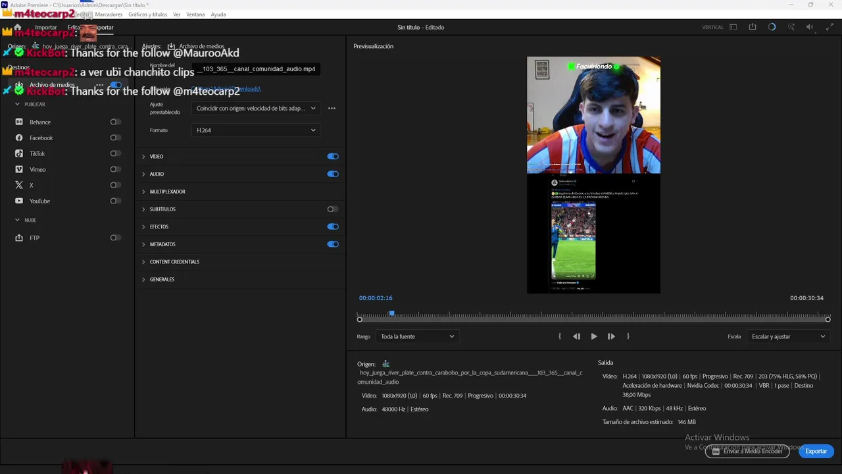
Task: Enable X publishing toggle
Action: click(115, 185)
